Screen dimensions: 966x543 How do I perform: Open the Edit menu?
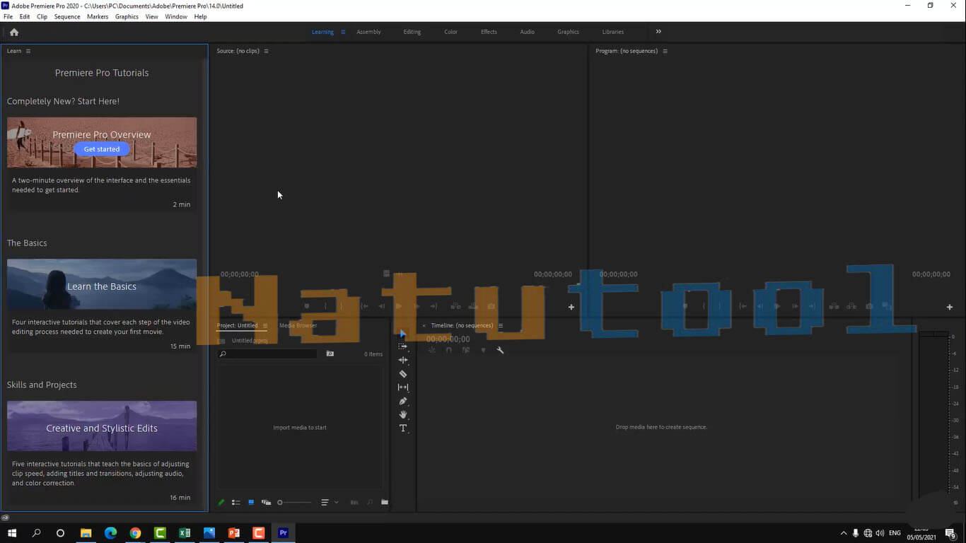tap(25, 16)
